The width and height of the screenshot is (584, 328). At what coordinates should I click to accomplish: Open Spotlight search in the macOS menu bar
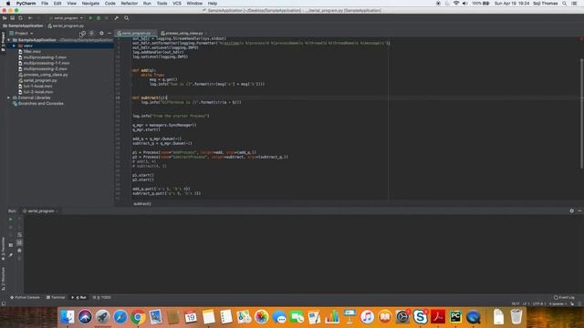tap(565, 4)
